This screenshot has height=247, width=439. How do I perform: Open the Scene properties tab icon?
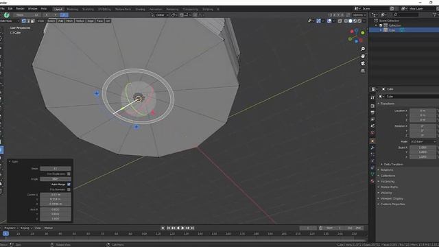pos(372,126)
